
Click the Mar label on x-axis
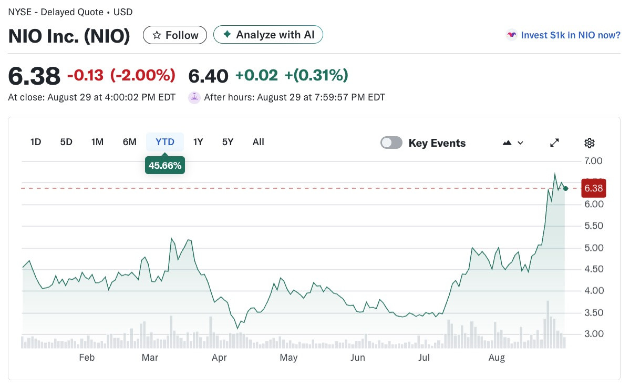click(150, 358)
